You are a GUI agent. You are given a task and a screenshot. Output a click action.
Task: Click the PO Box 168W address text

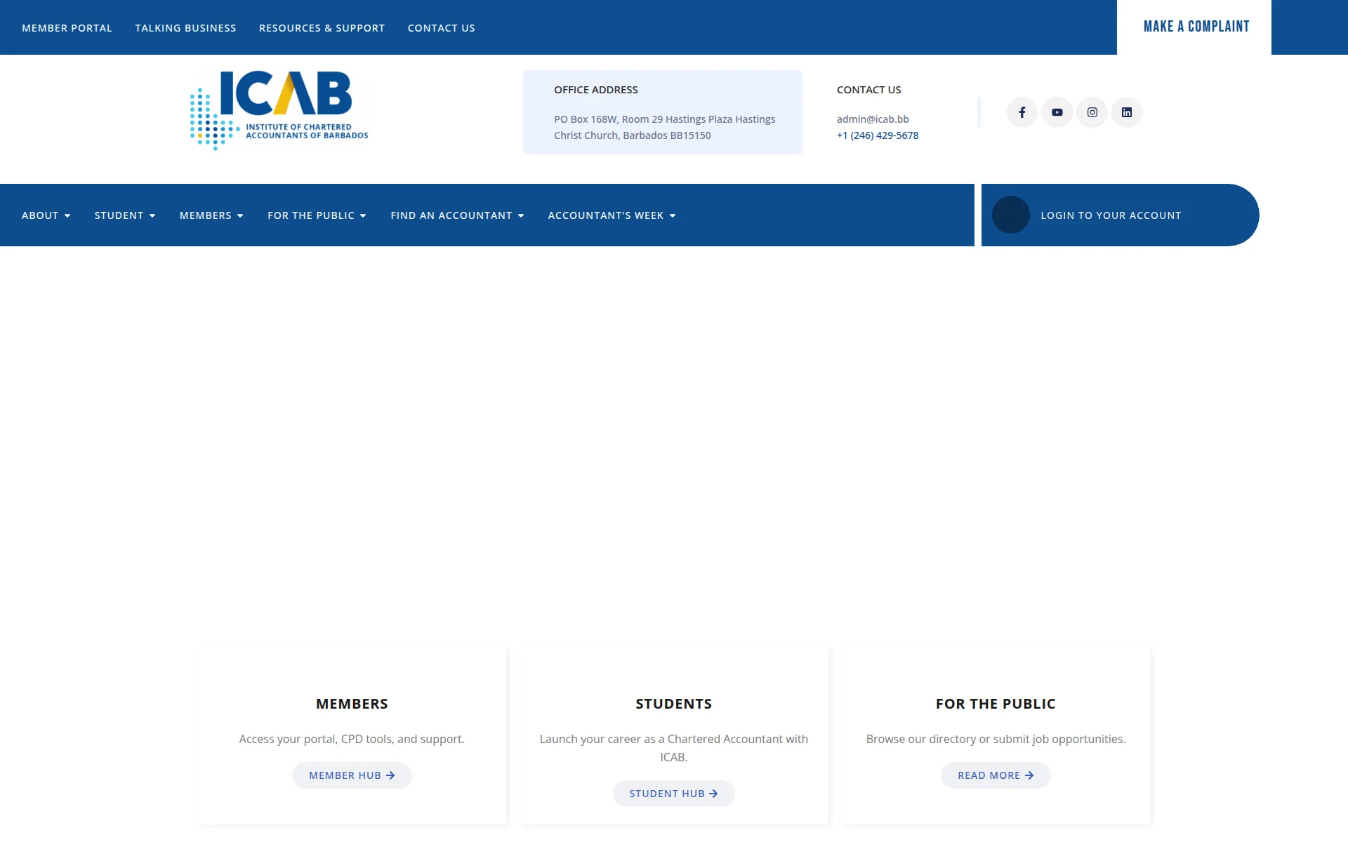[665, 127]
